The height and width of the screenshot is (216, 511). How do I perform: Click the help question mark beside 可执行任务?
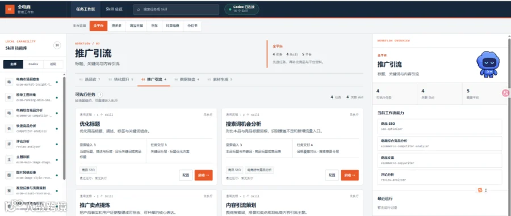point(100,95)
